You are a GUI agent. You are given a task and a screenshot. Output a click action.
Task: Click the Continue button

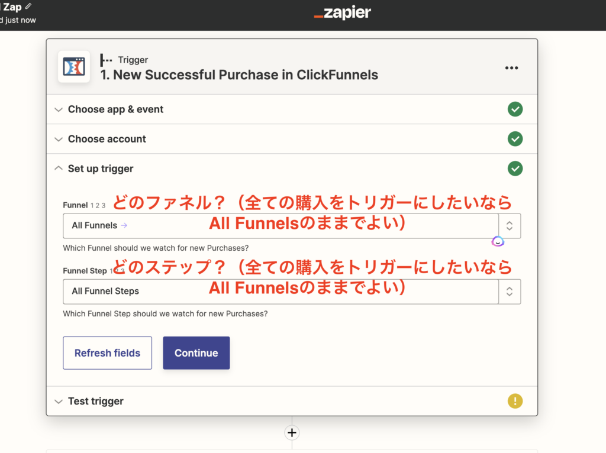click(196, 353)
